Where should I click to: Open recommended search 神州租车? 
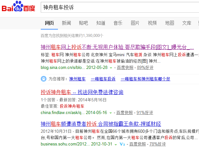(77, 79)
